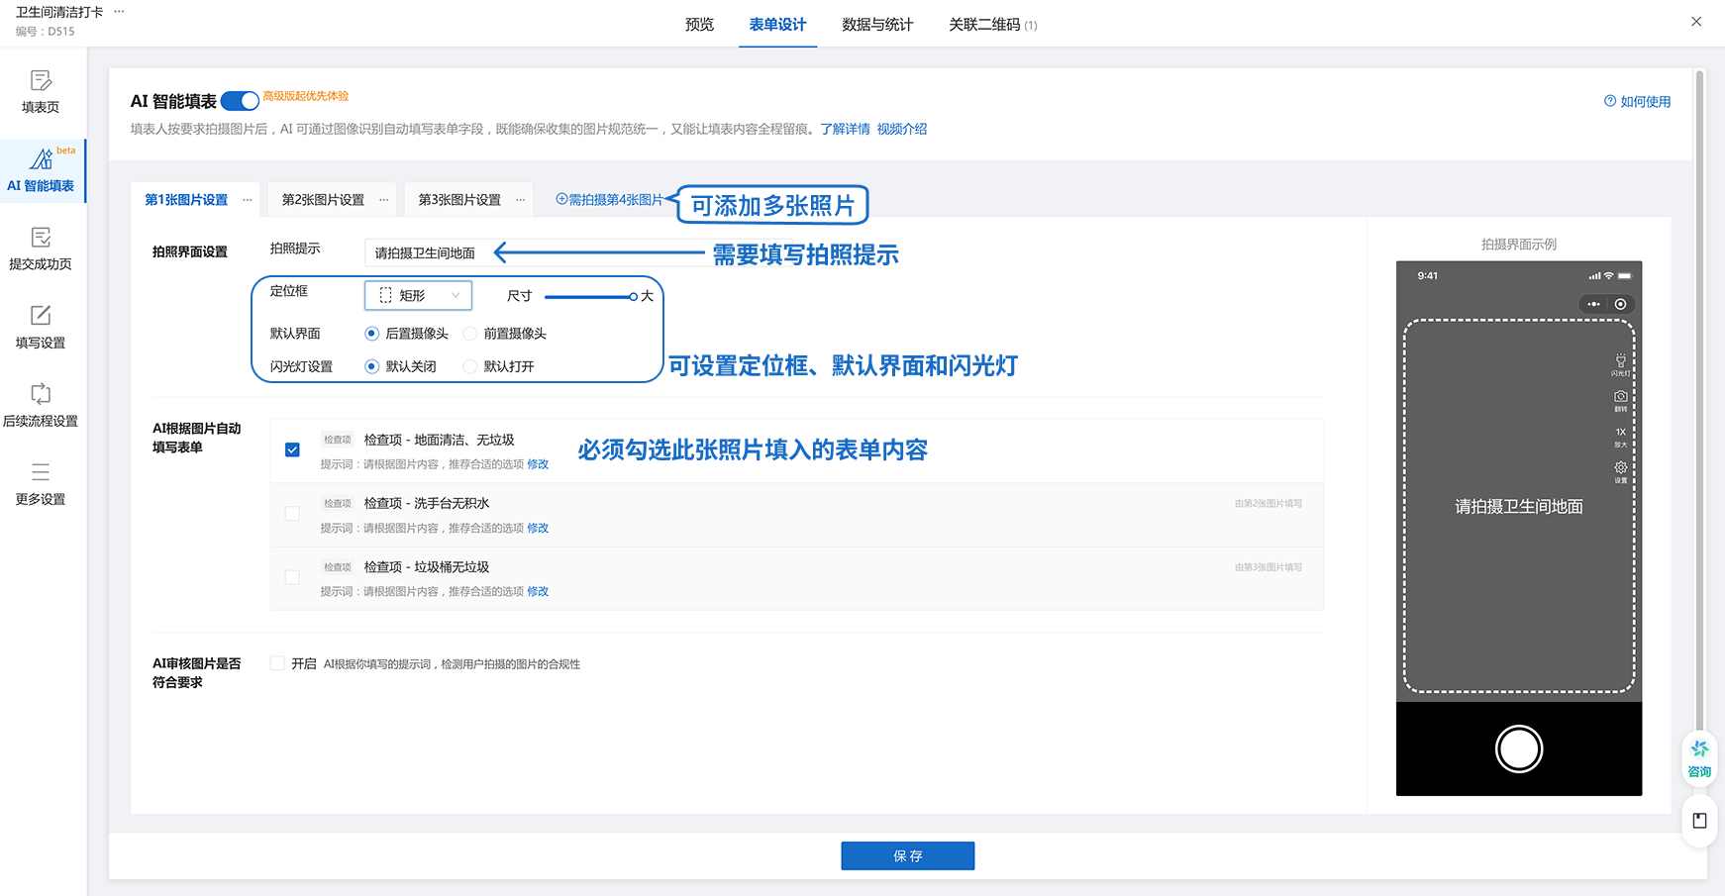The image size is (1725, 896).
Task: Click the page vertical scrollbar
Action: coord(1699,400)
